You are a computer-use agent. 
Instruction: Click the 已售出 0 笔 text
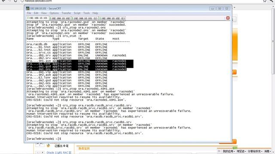[61, 146]
